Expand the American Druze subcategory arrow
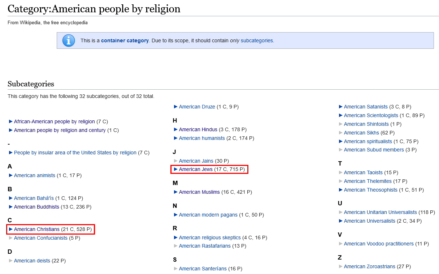Image resolution: width=439 pixels, height=274 pixels. click(x=176, y=107)
